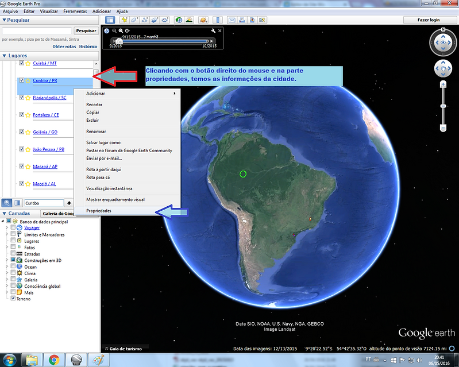Add a placemark with the pin icon
The image size is (459, 367).
point(125,20)
